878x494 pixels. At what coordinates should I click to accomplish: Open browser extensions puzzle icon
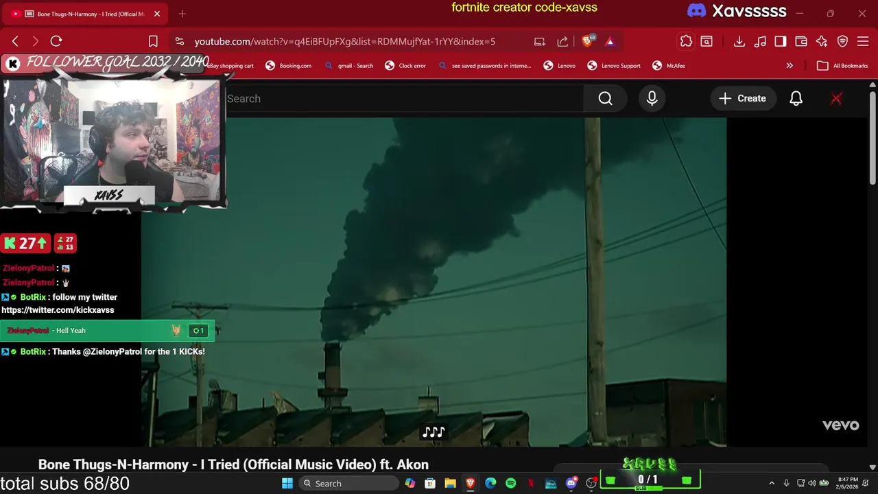point(686,41)
